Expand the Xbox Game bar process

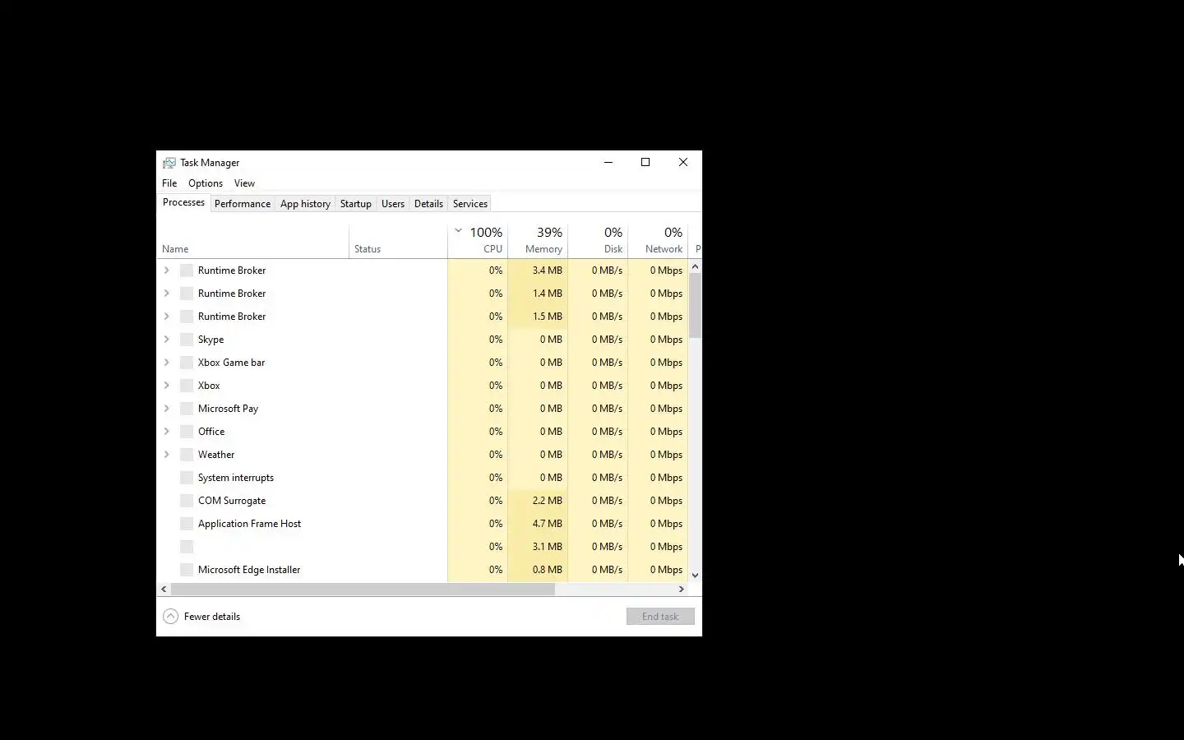167,363
